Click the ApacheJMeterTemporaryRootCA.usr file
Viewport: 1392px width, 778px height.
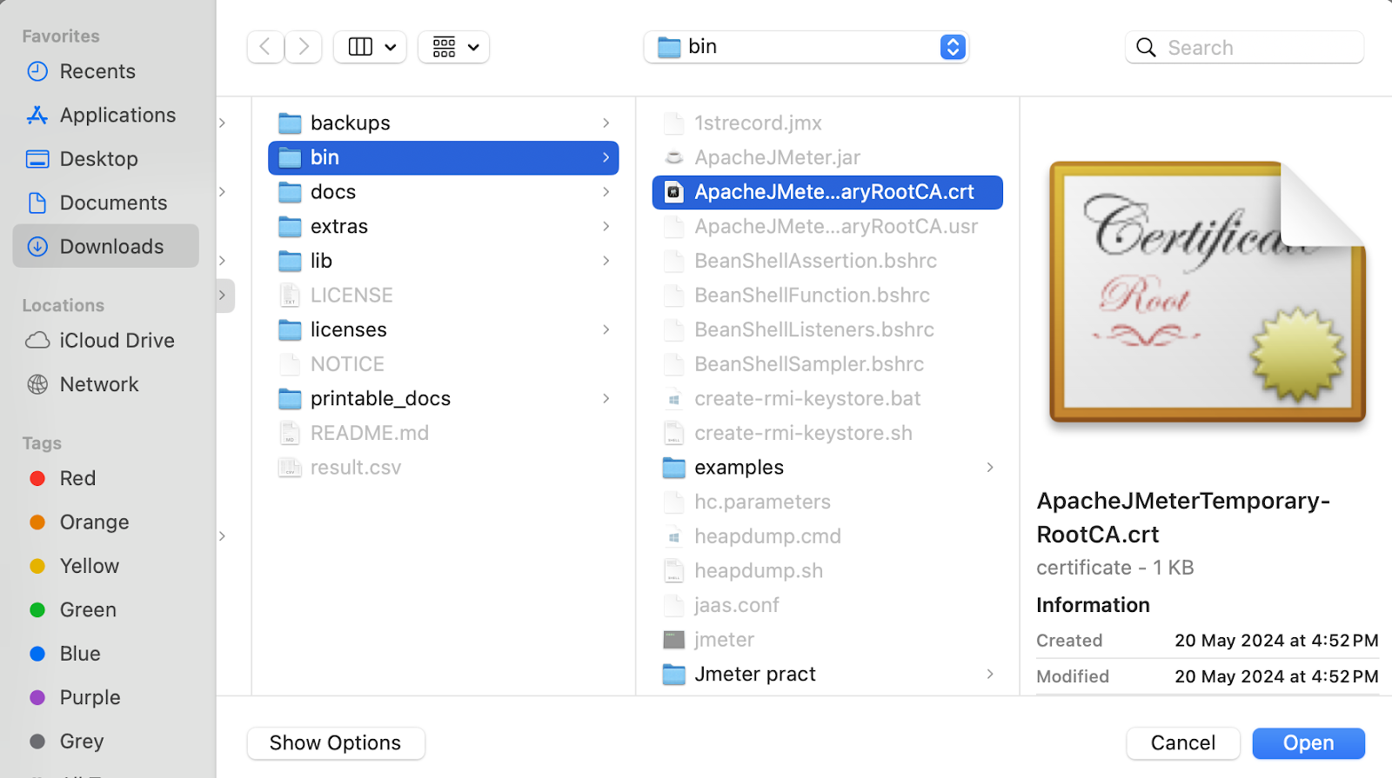point(827,226)
